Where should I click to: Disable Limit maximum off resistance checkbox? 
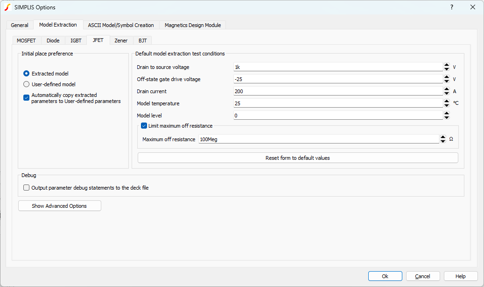144,126
